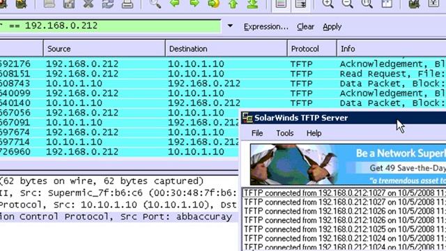
Task: Open the Expression... filter builder
Action: tap(266, 26)
